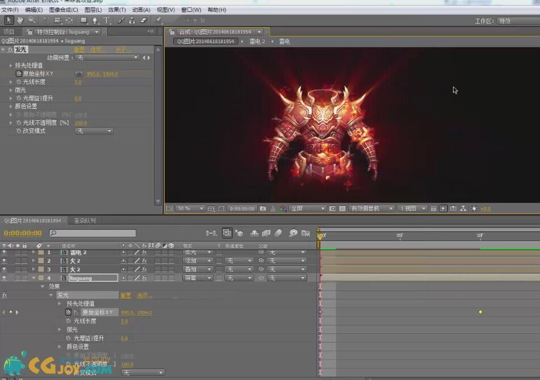Image resolution: width=540 pixels, height=380 pixels.
Task: Select the Brush tool
Action: point(121,20)
